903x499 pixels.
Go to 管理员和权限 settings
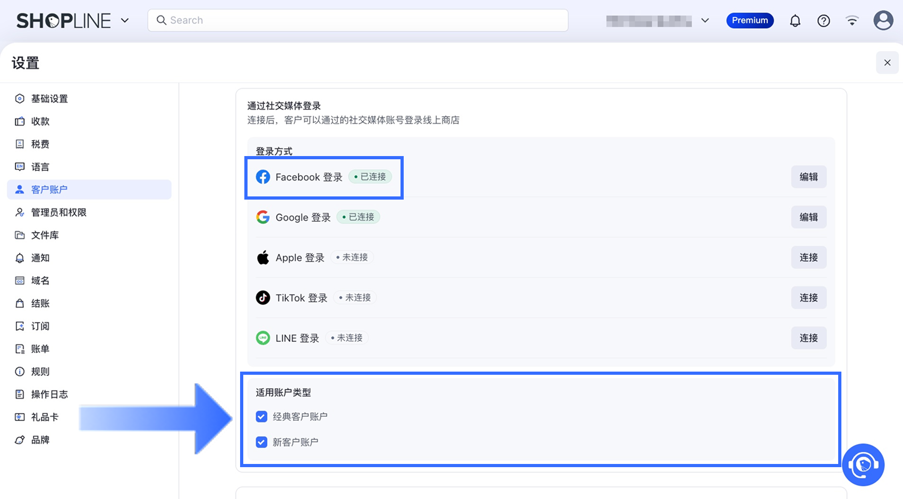point(58,212)
